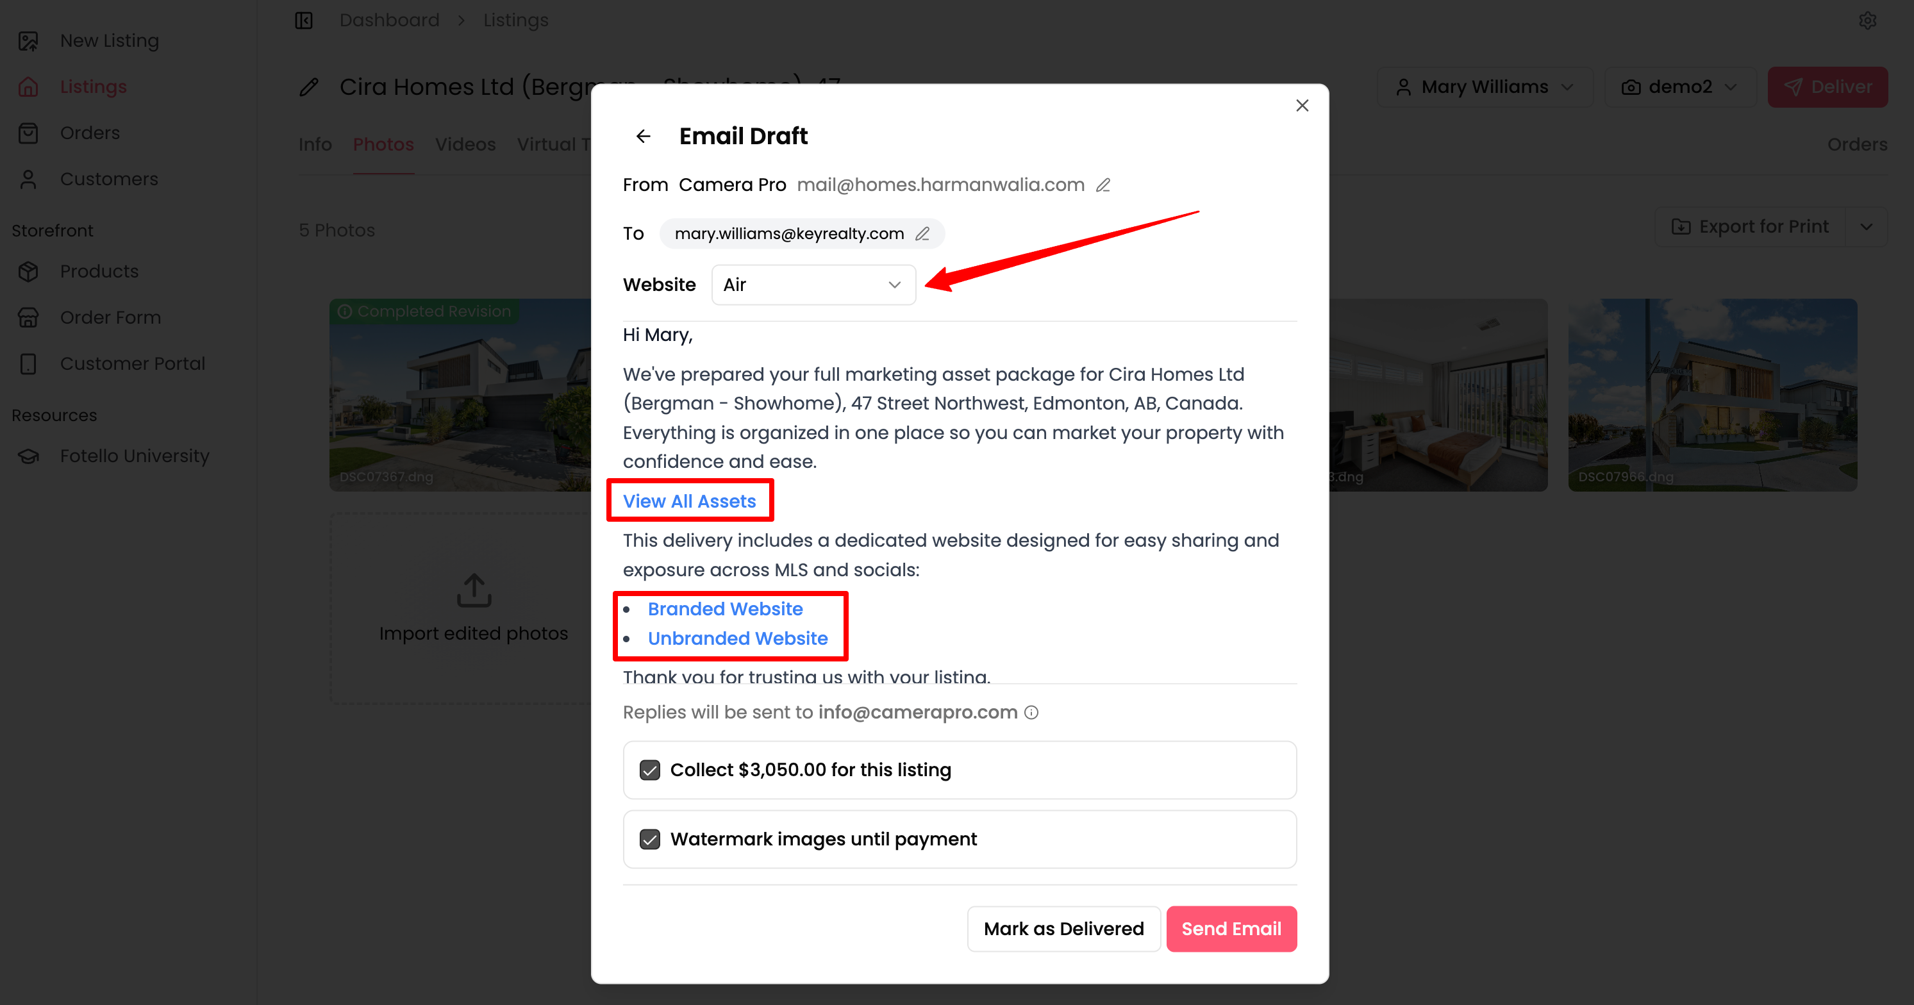The height and width of the screenshot is (1005, 1914).
Task: Collapse the sidebar panel icon
Action: point(304,21)
